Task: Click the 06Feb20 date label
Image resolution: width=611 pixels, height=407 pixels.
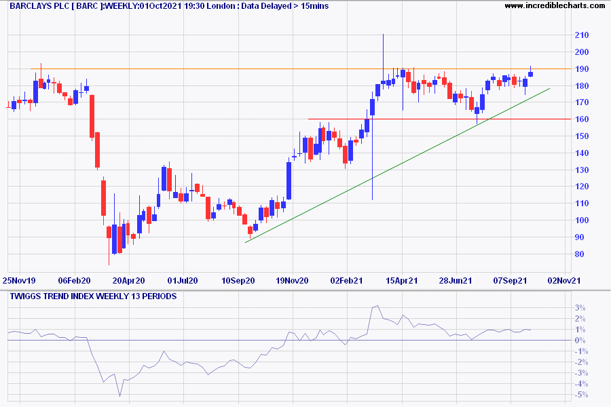Action: coord(74,280)
